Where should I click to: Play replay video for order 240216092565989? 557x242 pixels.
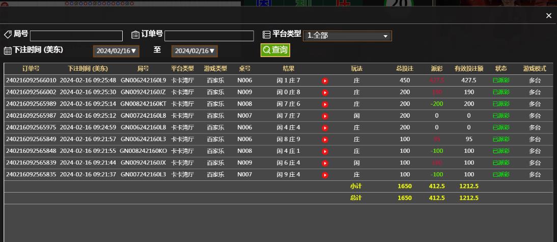325,104
